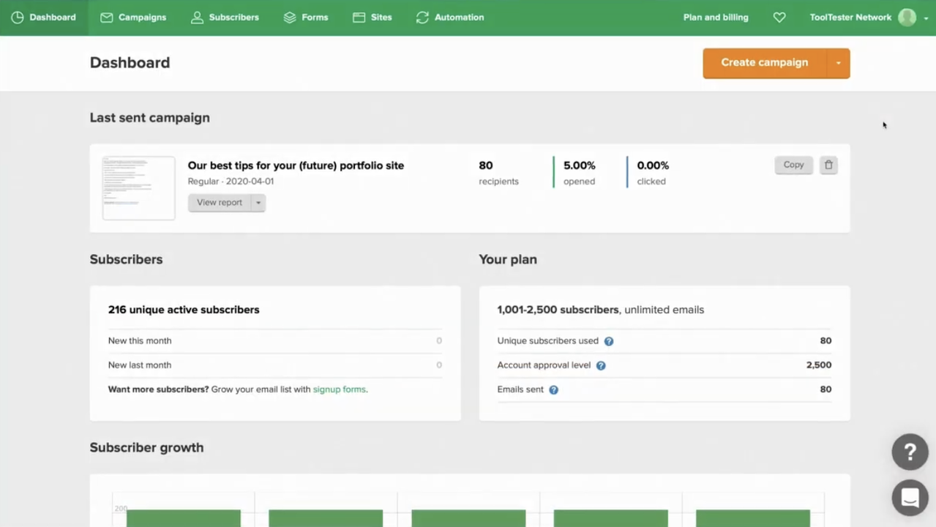
Task: Open Plan and billing
Action: pyautogui.click(x=716, y=18)
